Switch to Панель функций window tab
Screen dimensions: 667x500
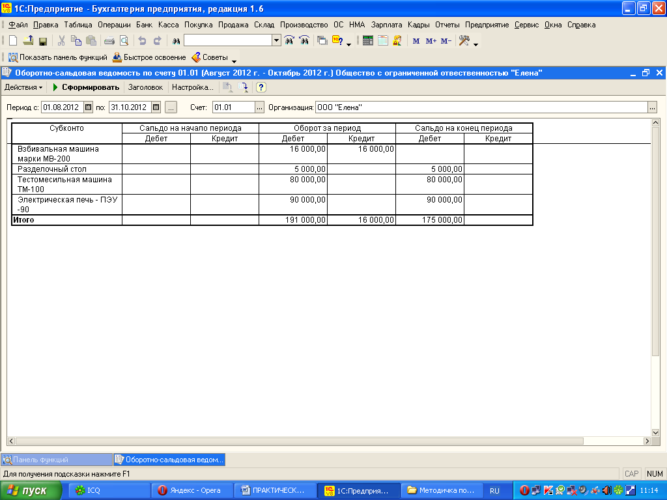pyautogui.click(x=57, y=460)
